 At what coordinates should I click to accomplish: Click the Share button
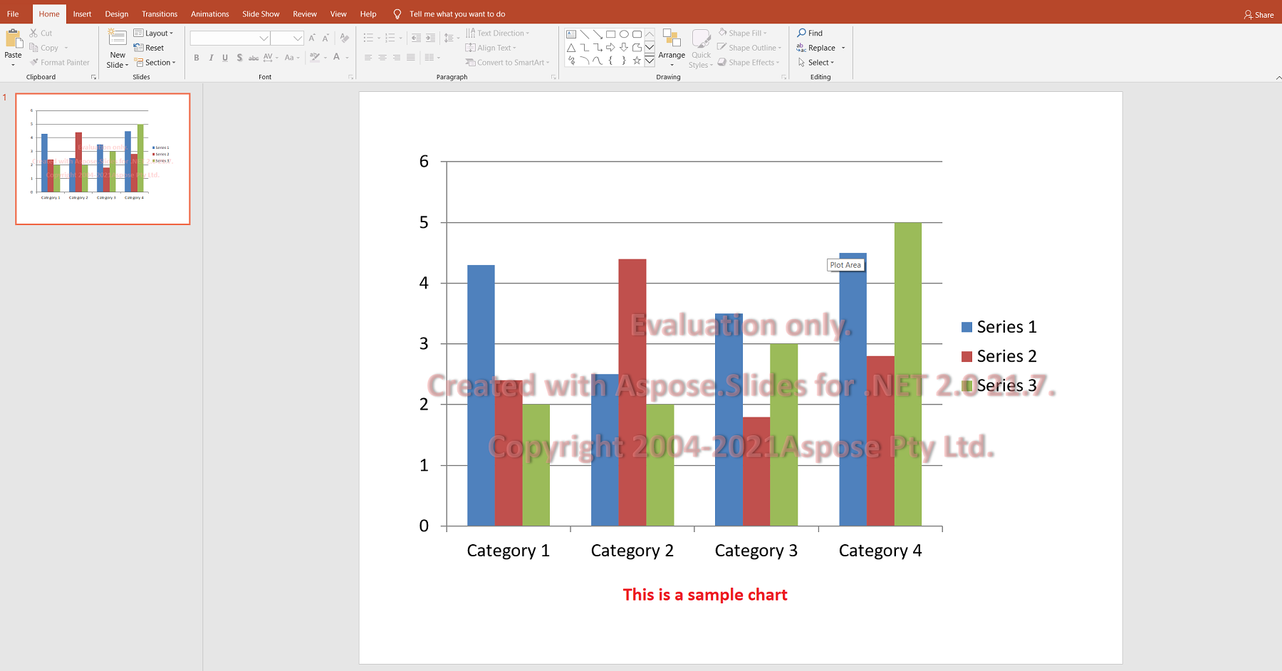(x=1258, y=15)
